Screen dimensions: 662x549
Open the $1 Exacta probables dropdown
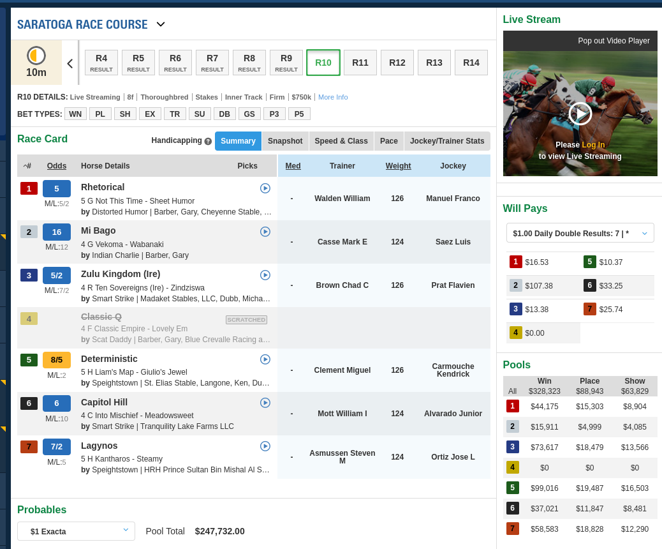[x=76, y=531]
